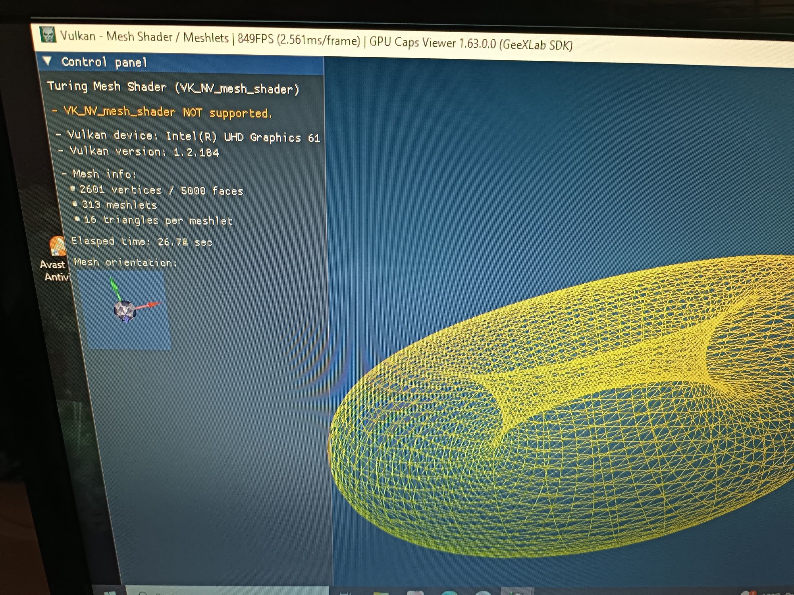Image resolution: width=794 pixels, height=595 pixels.
Task: Click the 'Mesh orientation:' label
Action: click(x=125, y=262)
